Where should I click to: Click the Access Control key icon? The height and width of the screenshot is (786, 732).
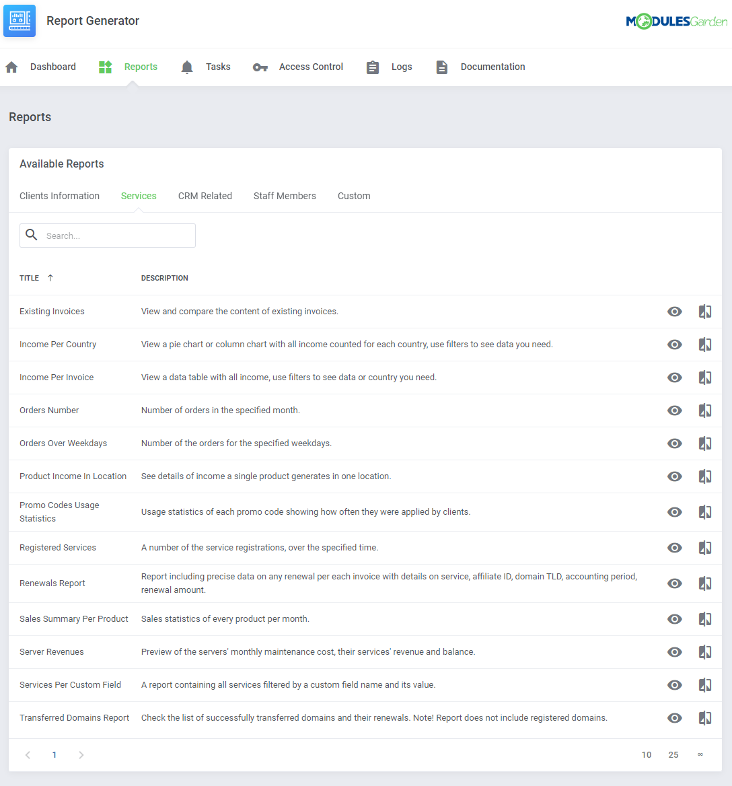point(260,67)
